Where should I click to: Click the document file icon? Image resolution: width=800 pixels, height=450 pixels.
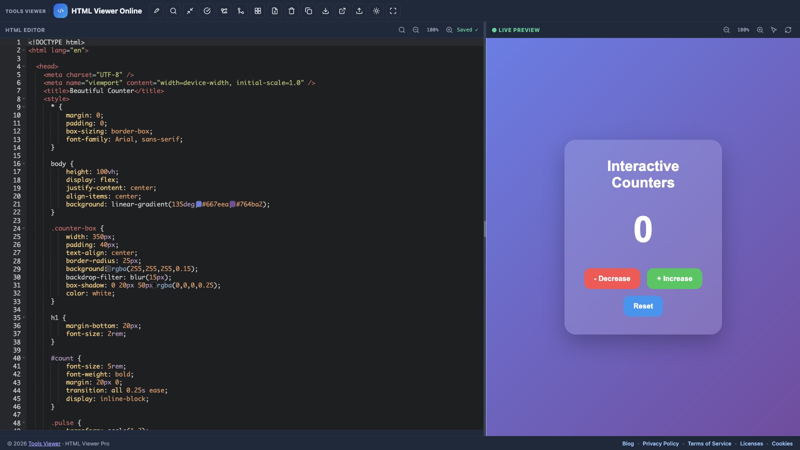pyautogui.click(x=274, y=11)
